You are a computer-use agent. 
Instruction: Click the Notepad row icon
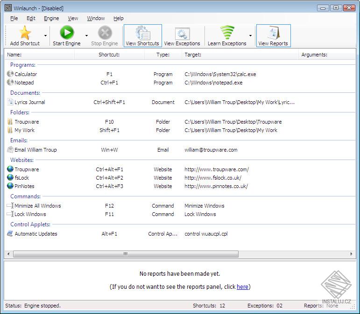coord(10,82)
